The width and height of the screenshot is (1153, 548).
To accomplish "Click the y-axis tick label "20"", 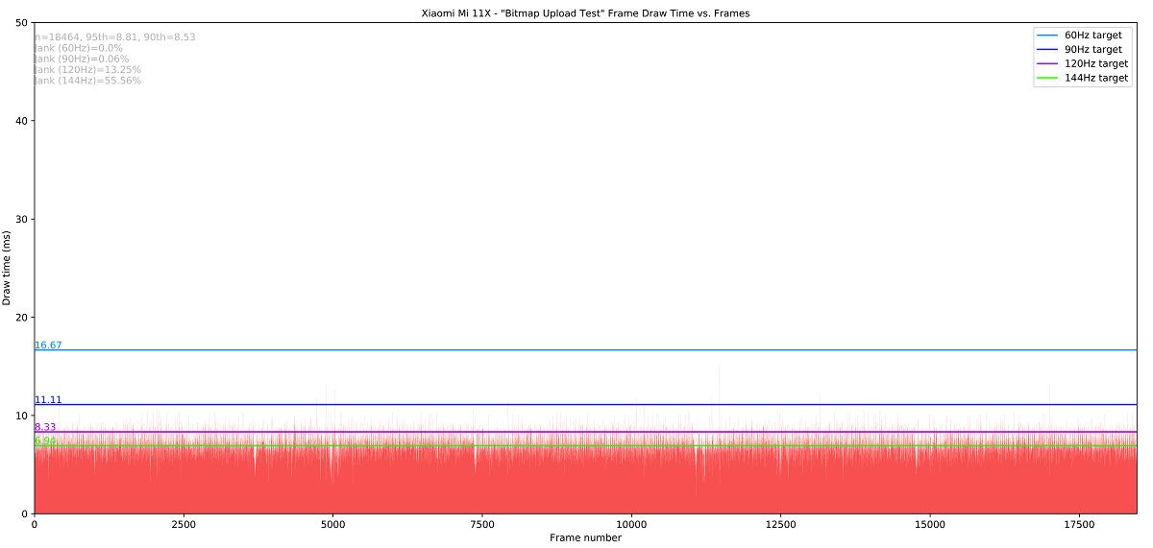I will click(22, 318).
